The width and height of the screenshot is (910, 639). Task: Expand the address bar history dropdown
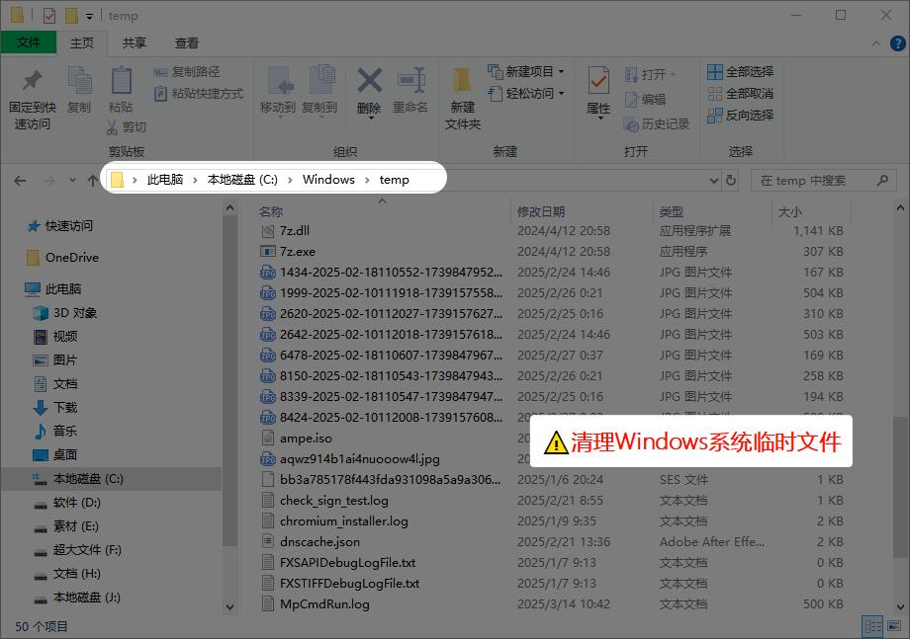tap(714, 180)
